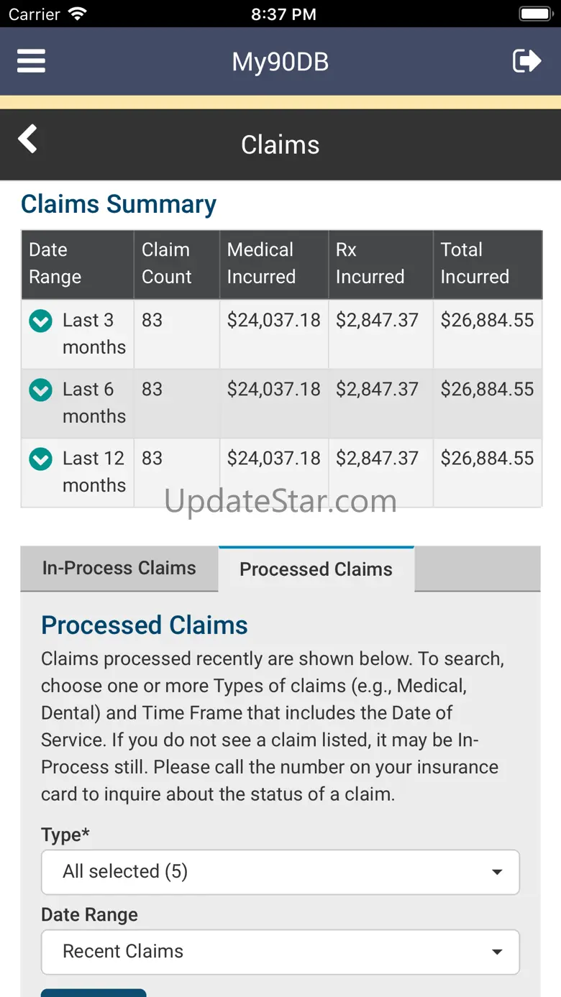The image size is (561, 997).
Task: Go back using the left chevron
Action: [x=28, y=139]
